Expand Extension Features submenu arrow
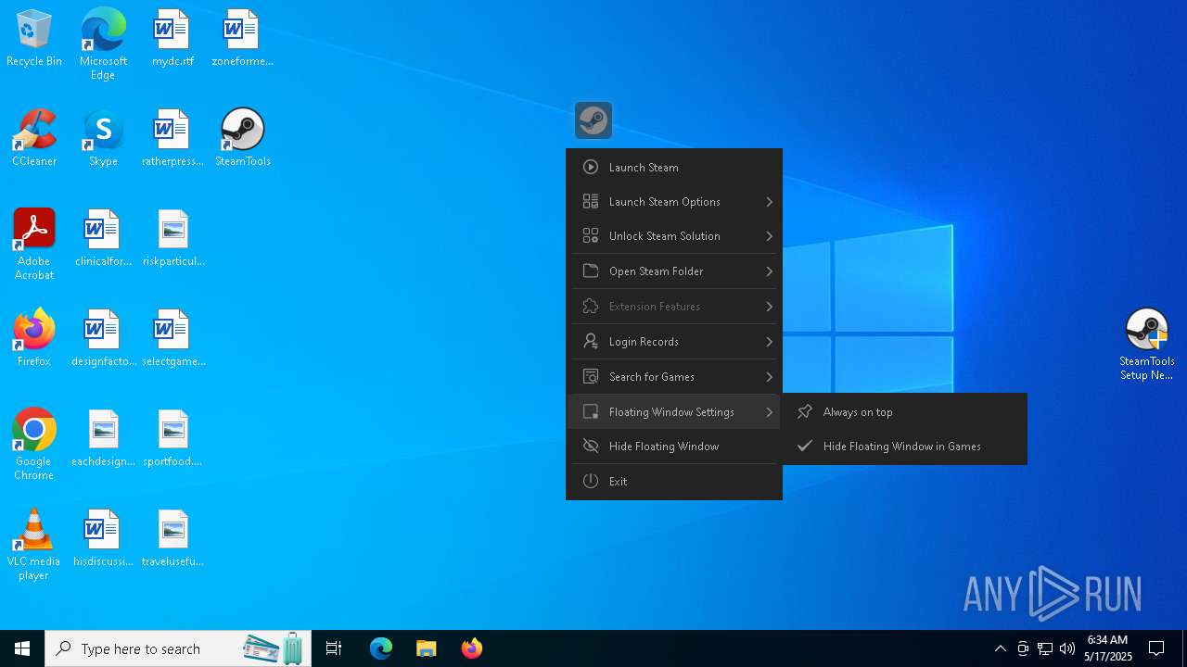This screenshot has height=667, width=1187. point(770,307)
